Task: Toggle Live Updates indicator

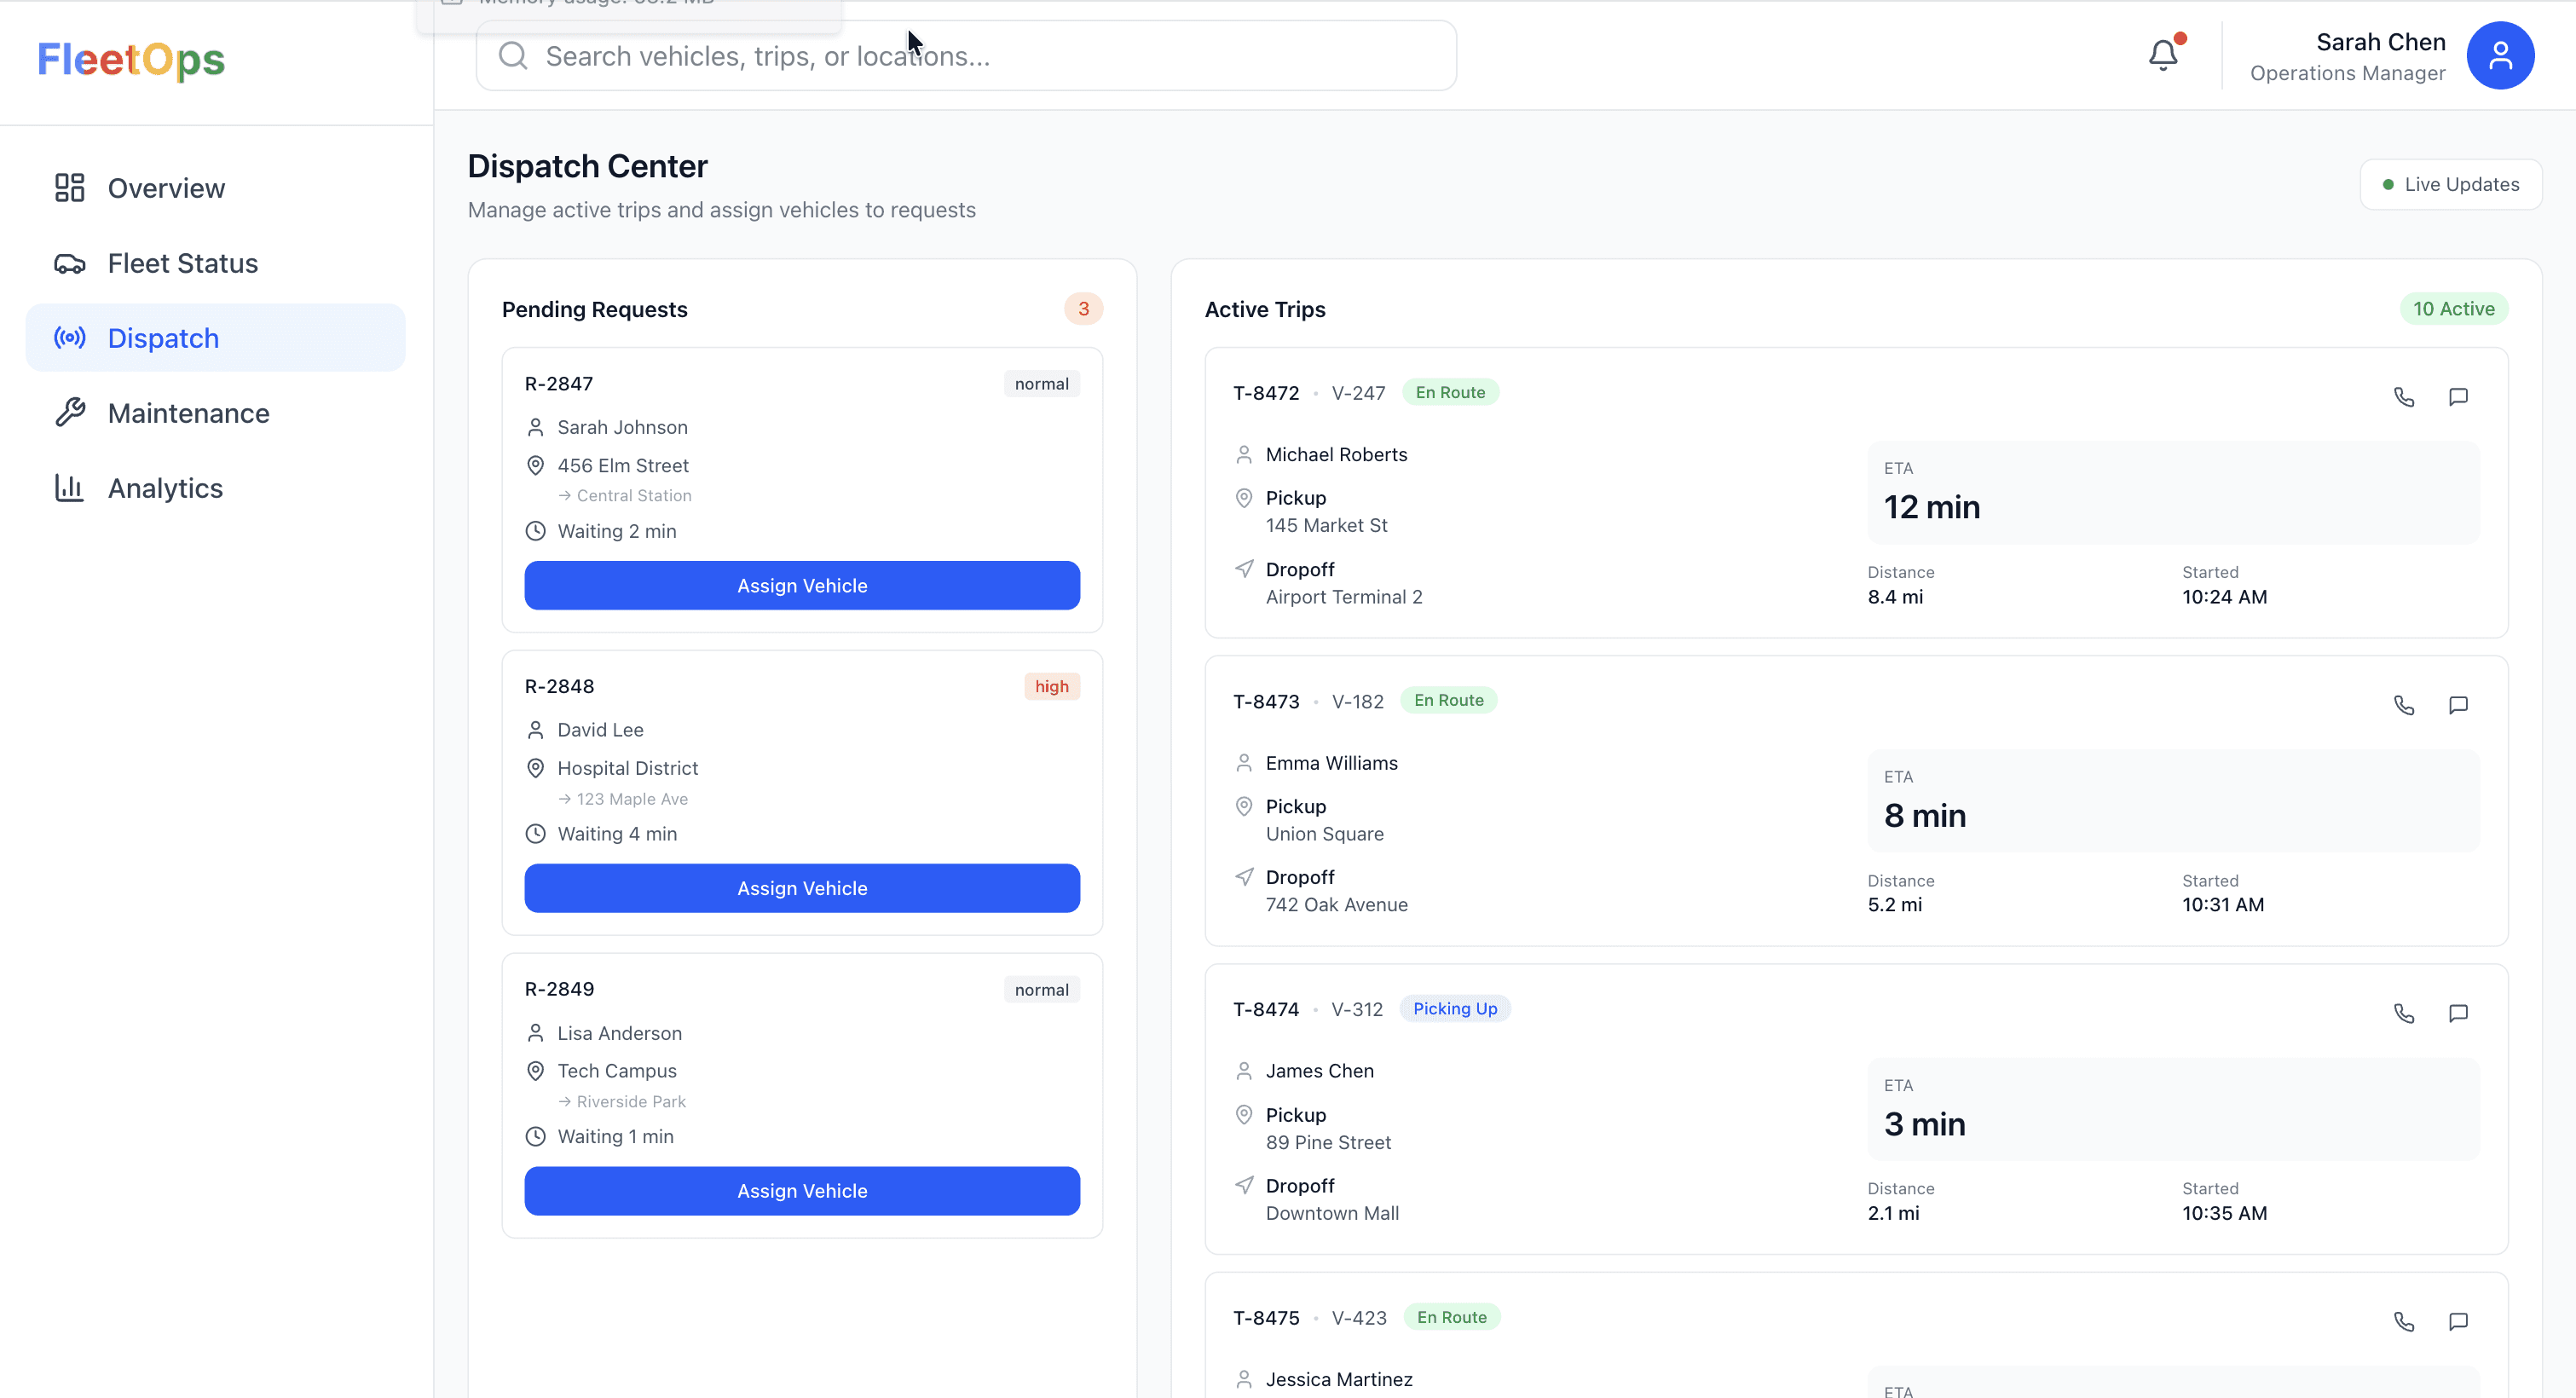Action: 2450,184
